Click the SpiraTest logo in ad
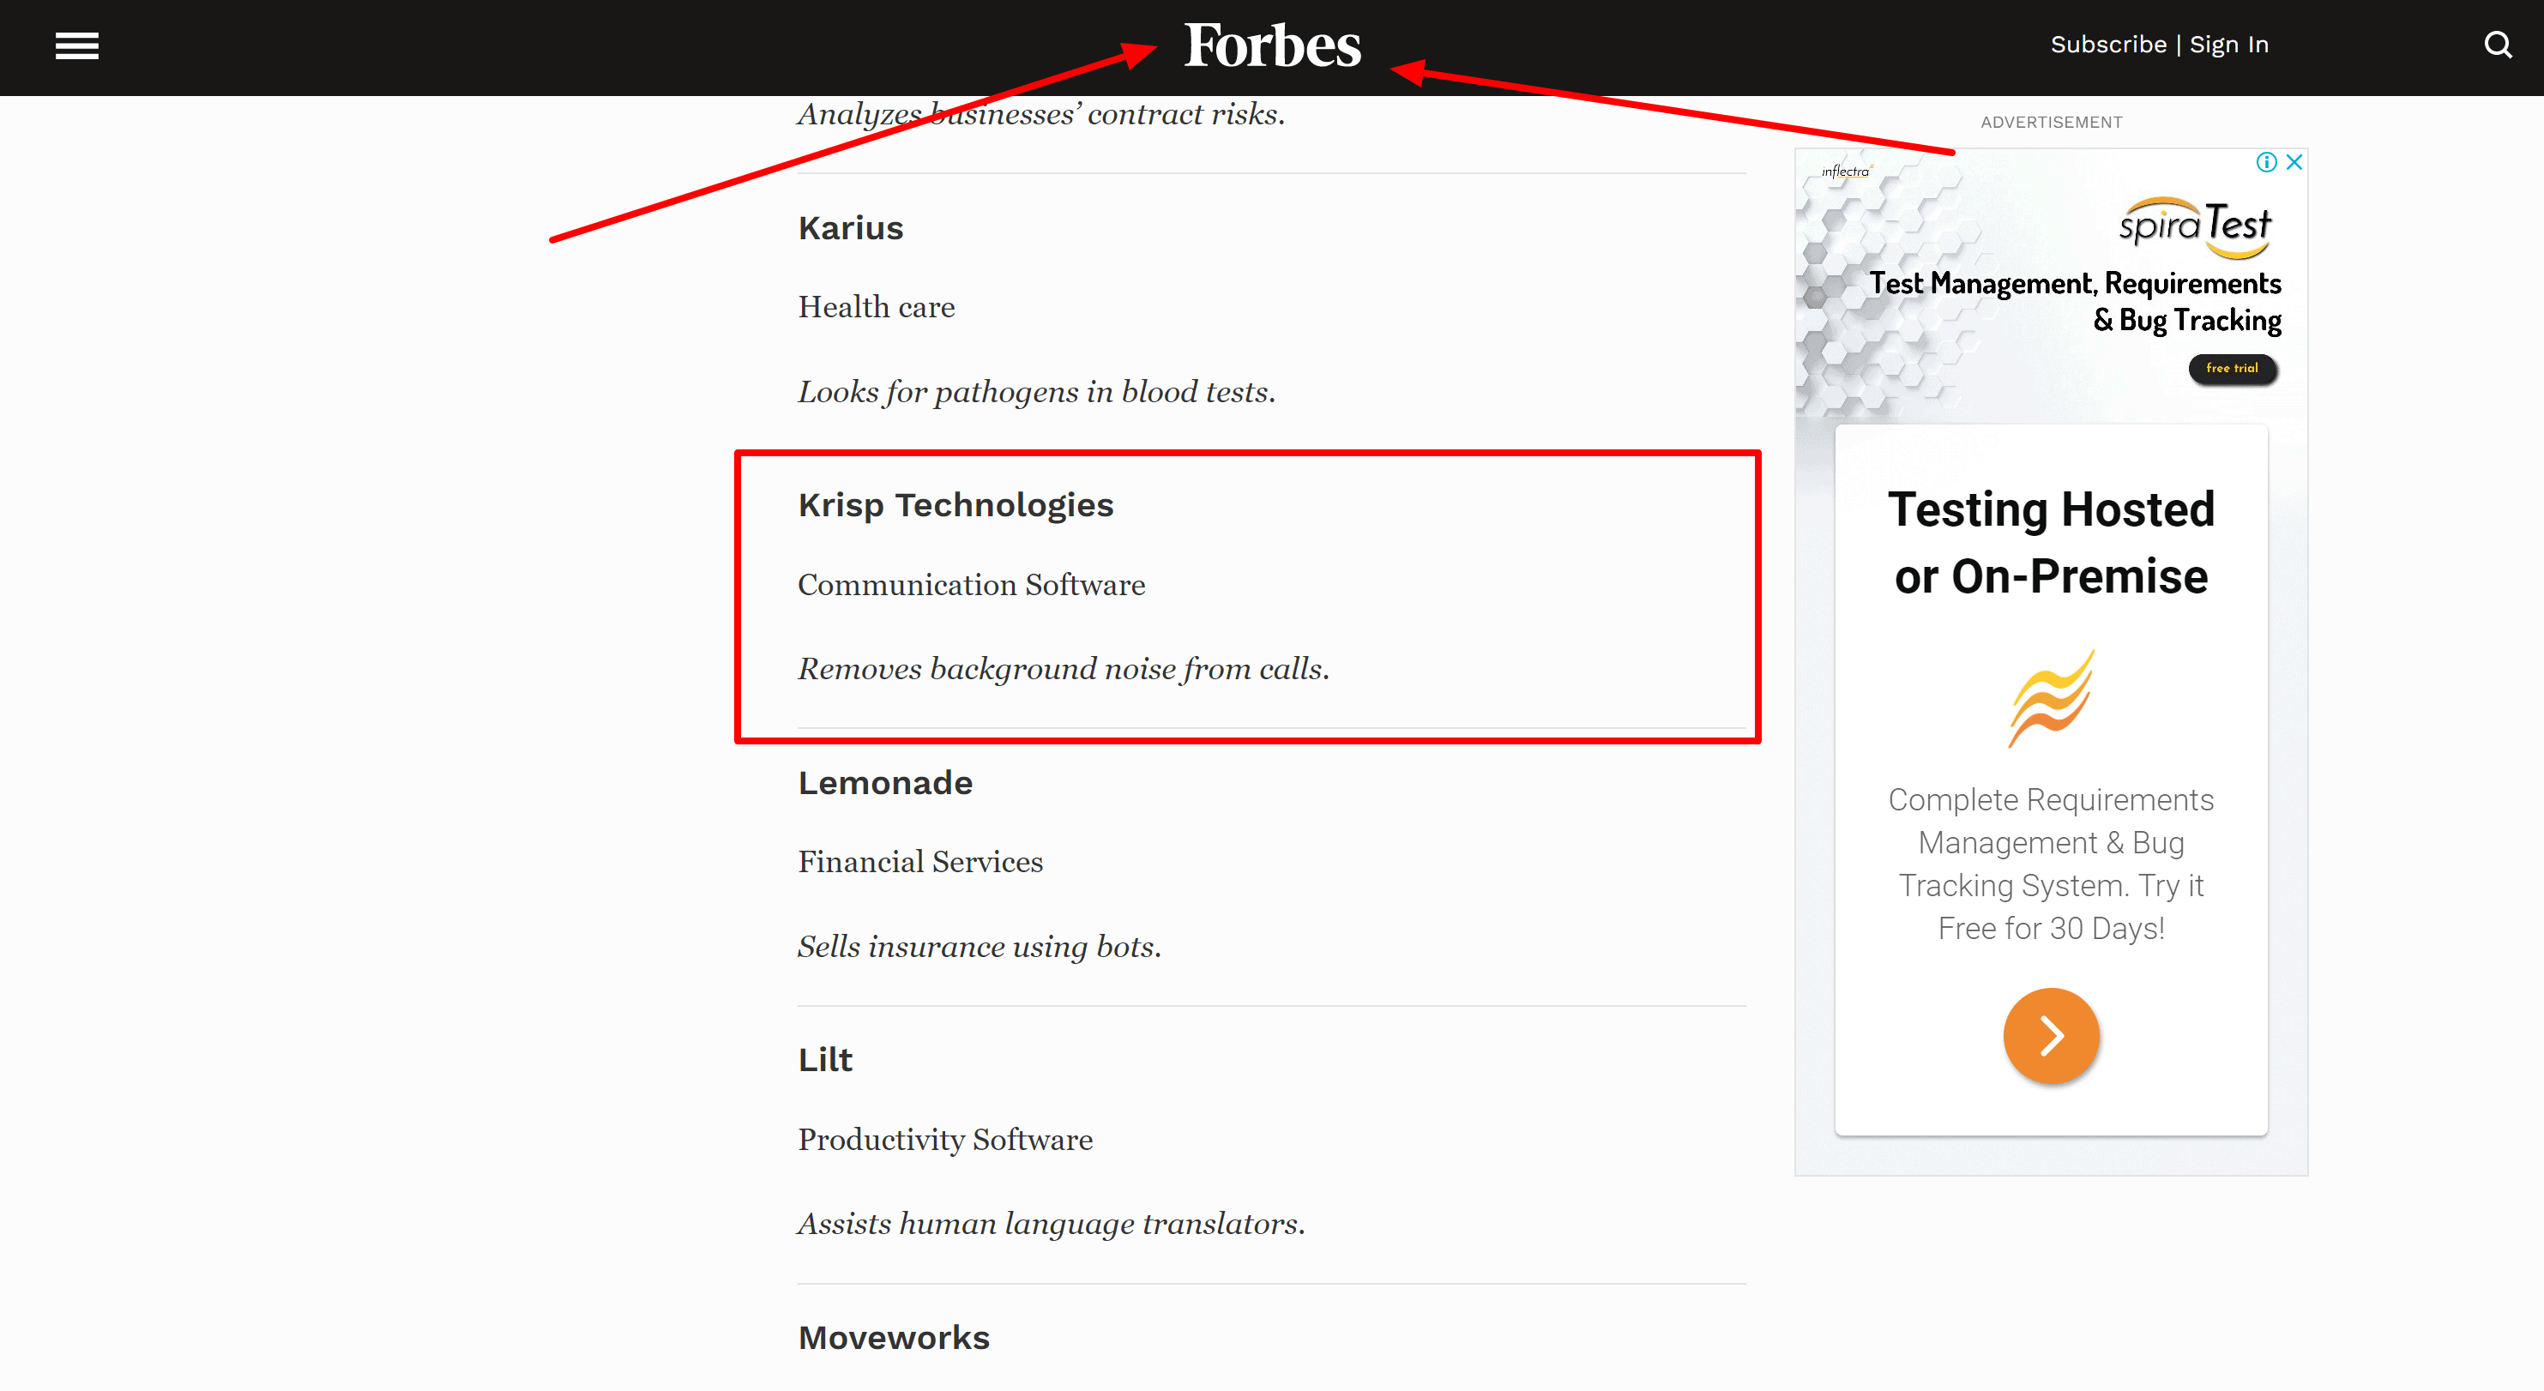This screenshot has width=2544, height=1391. (x=2194, y=226)
